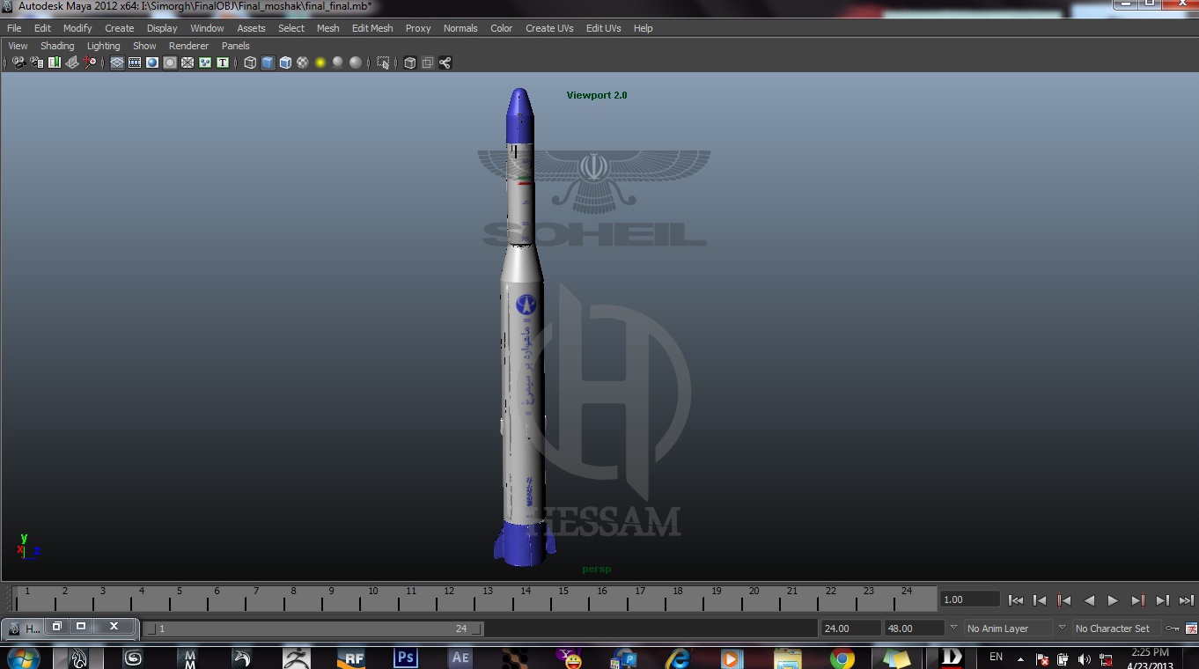The image size is (1199, 669).
Task: Enable Wireframe on Shaded display
Action: (x=285, y=62)
